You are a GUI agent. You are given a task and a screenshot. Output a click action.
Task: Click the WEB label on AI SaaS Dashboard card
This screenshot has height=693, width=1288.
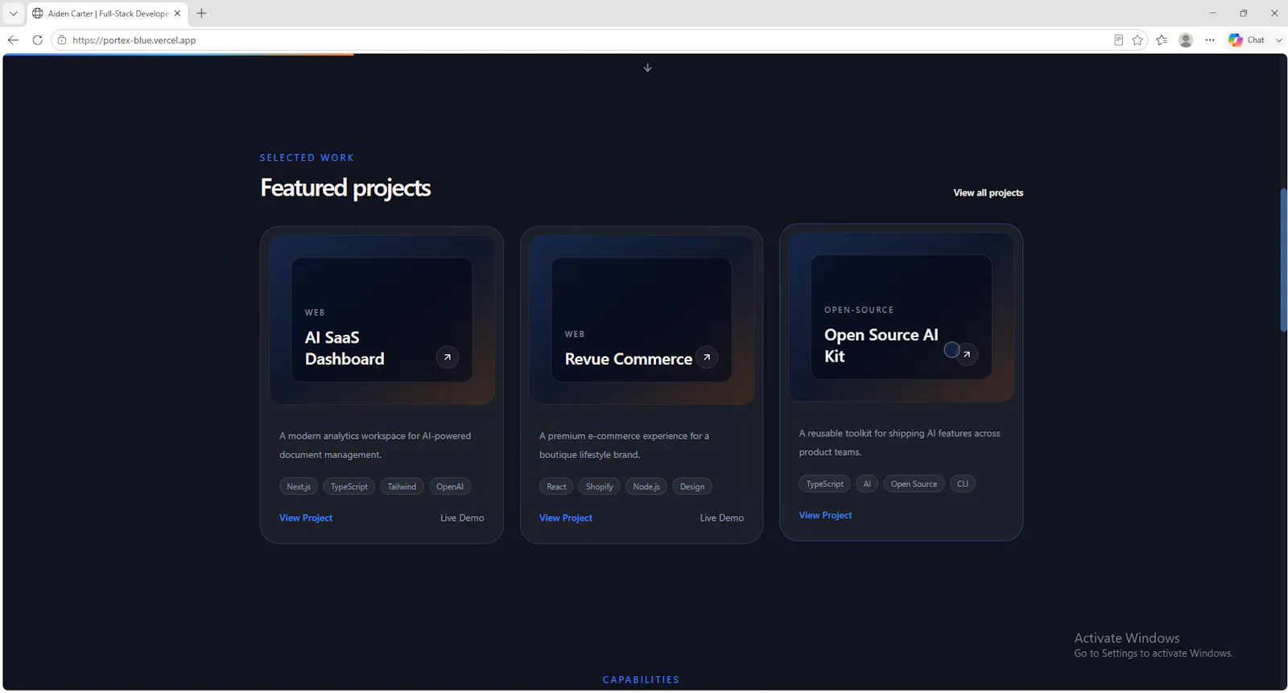[x=315, y=312]
